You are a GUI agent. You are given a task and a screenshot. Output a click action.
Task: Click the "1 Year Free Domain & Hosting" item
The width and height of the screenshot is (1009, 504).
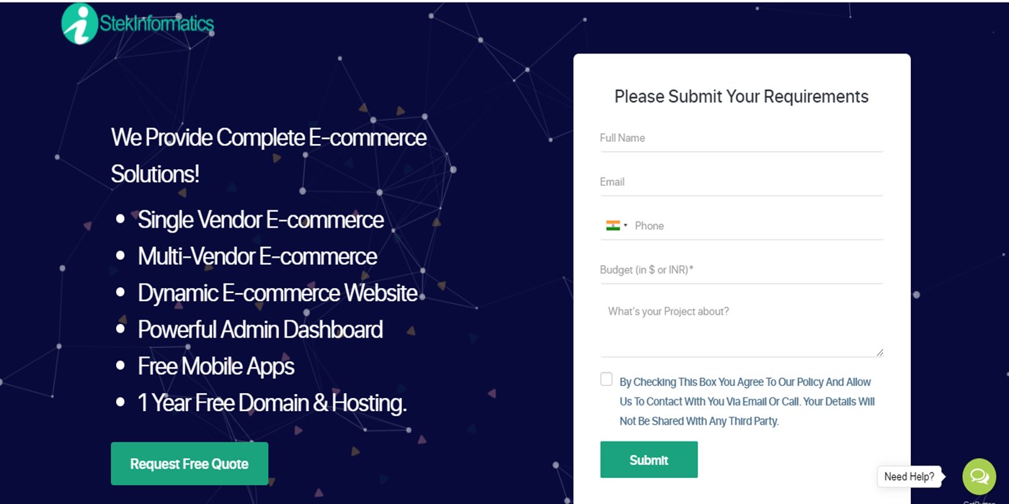(272, 403)
